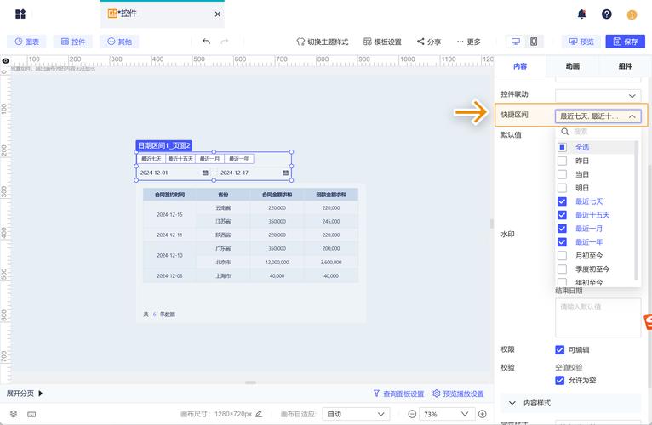Click the 预览 preview button
The height and width of the screenshot is (425, 652).
(581, 42)
